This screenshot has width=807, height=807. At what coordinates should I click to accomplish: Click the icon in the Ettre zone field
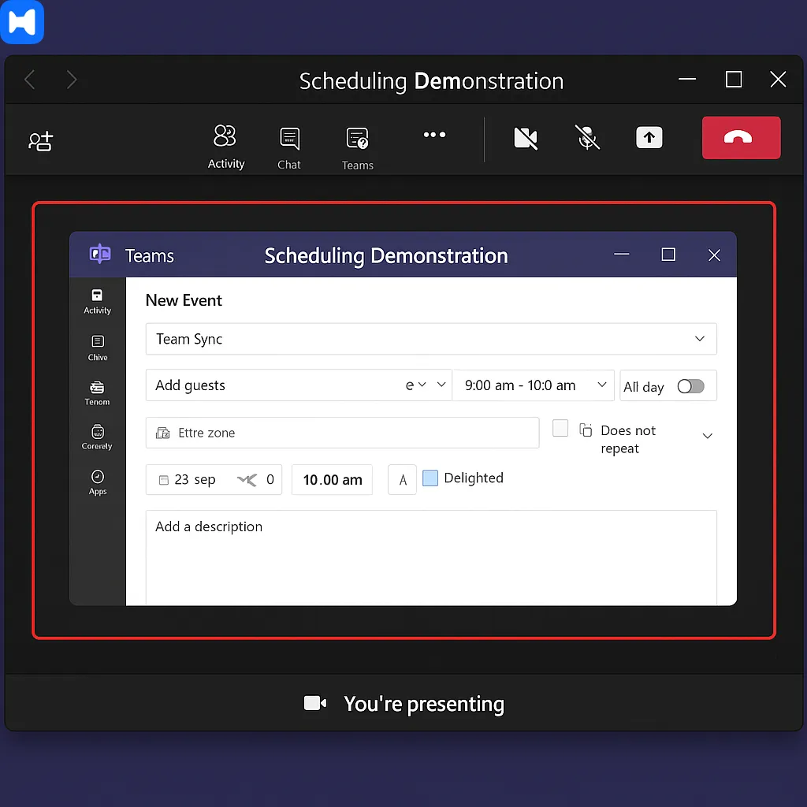[x=162, y=433]
